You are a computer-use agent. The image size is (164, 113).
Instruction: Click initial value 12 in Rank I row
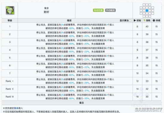click(137, 81)
